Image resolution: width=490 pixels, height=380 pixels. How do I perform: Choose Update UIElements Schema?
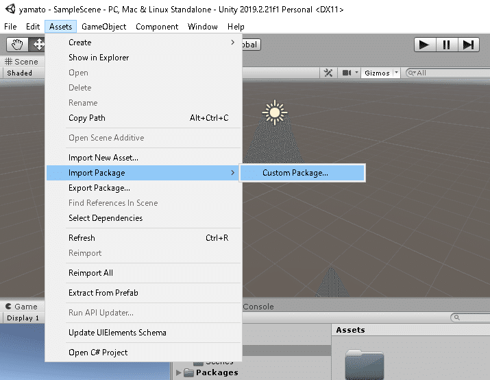[144, 333]
